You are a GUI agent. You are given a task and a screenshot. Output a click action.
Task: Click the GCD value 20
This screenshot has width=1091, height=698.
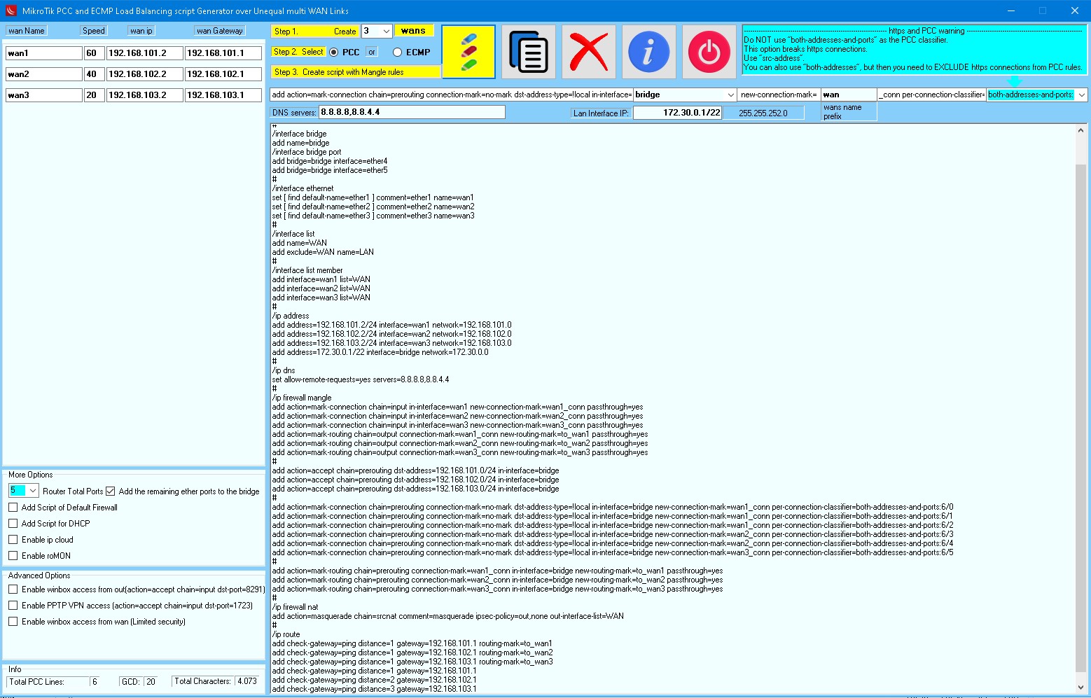151,681
